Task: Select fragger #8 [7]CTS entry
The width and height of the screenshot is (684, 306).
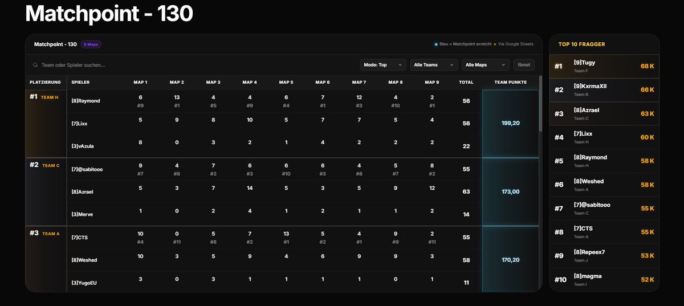Action: 604,232
